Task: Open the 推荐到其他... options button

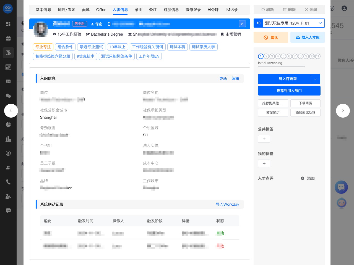Action: click(273, 103)
